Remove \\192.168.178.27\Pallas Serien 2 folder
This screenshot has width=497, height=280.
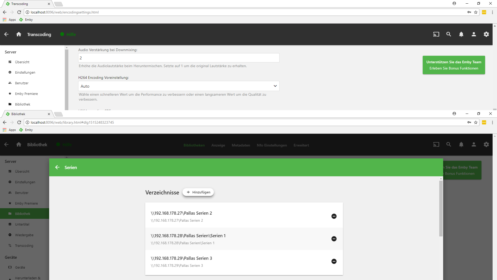tap(334, 216)
